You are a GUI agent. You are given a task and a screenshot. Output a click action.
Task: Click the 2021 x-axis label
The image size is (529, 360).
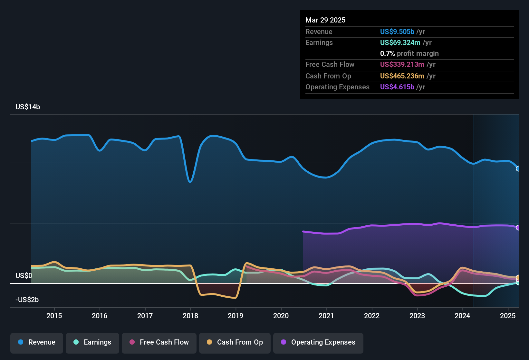point(326,316)
